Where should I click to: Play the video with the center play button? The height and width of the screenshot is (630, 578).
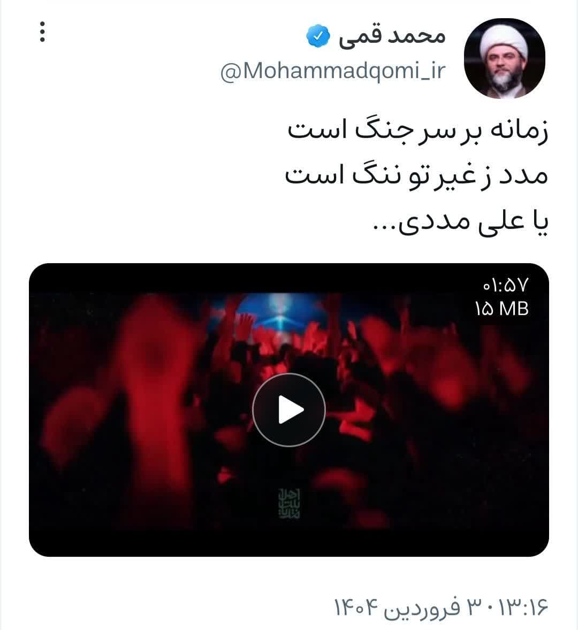coord(289,410)
